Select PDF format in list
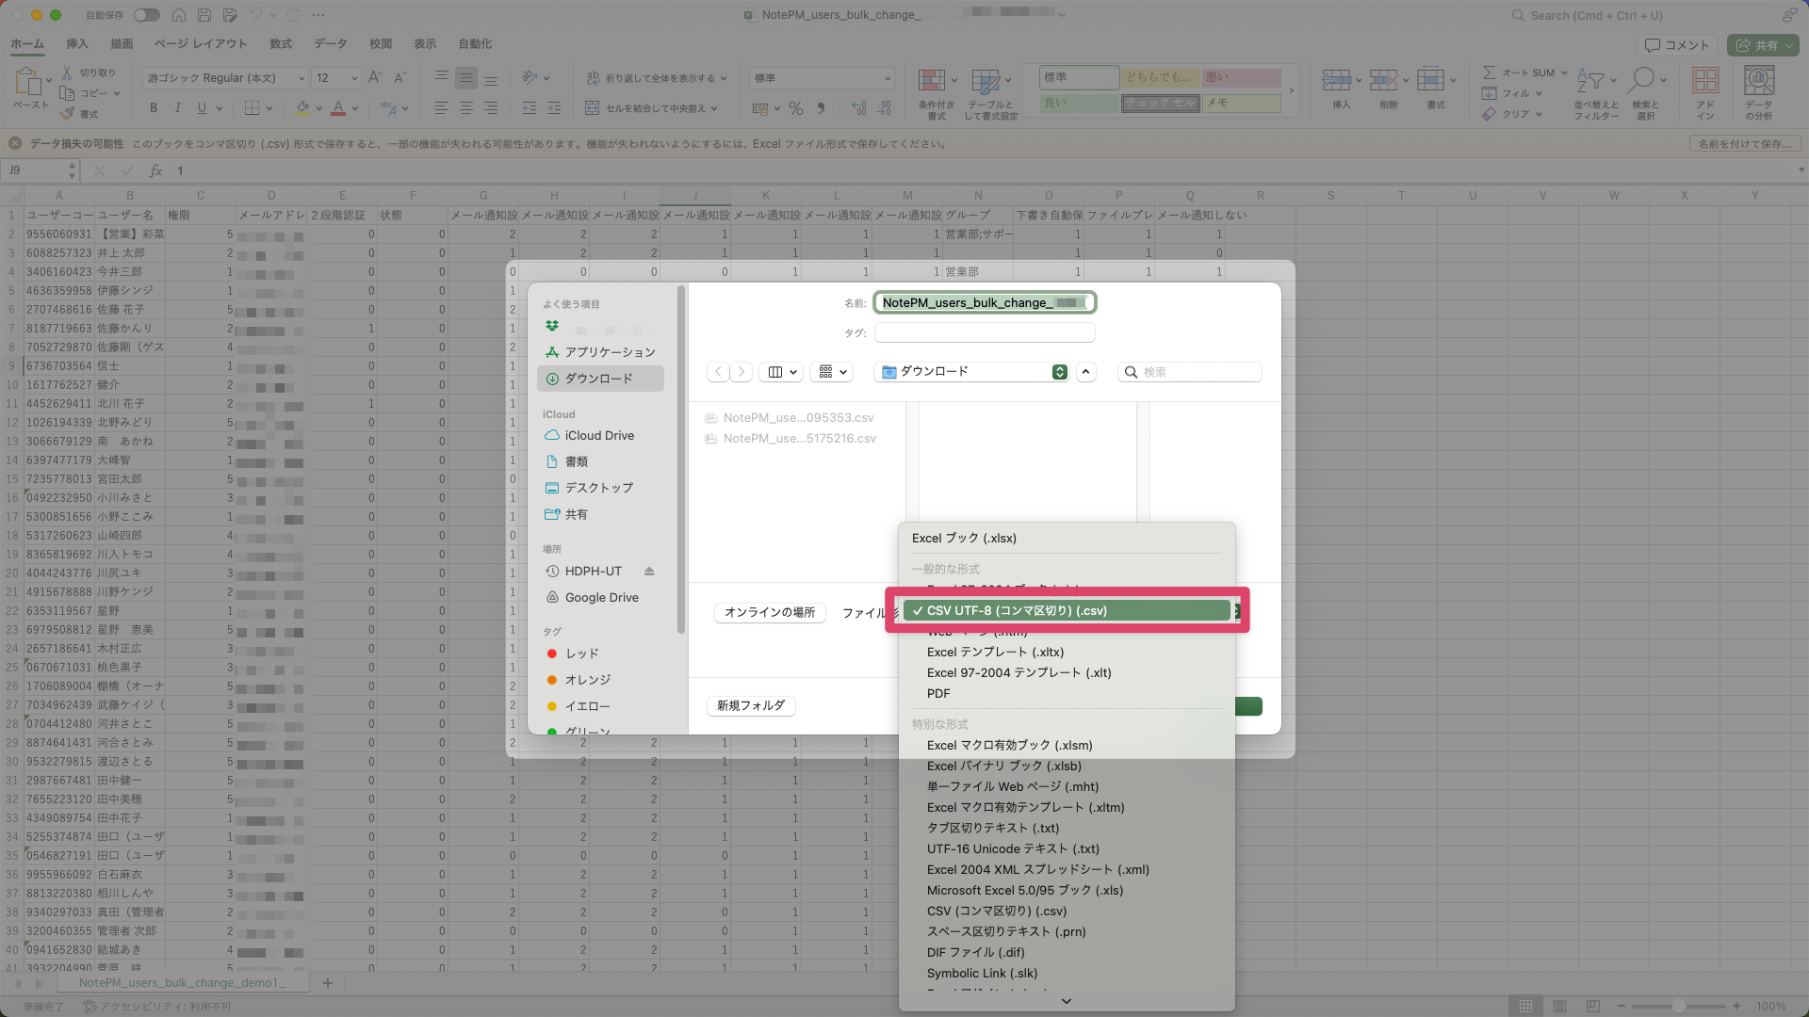Screen dimensions: 1809x1017 point(1067,694)
